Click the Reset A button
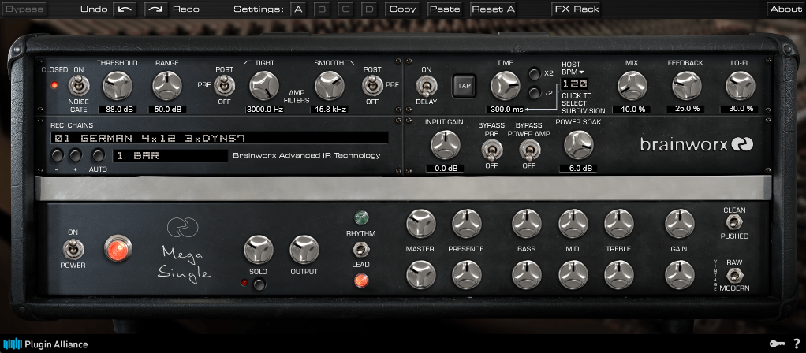The image size is (806, 353). pyautogui.click(x=494, y=9)
